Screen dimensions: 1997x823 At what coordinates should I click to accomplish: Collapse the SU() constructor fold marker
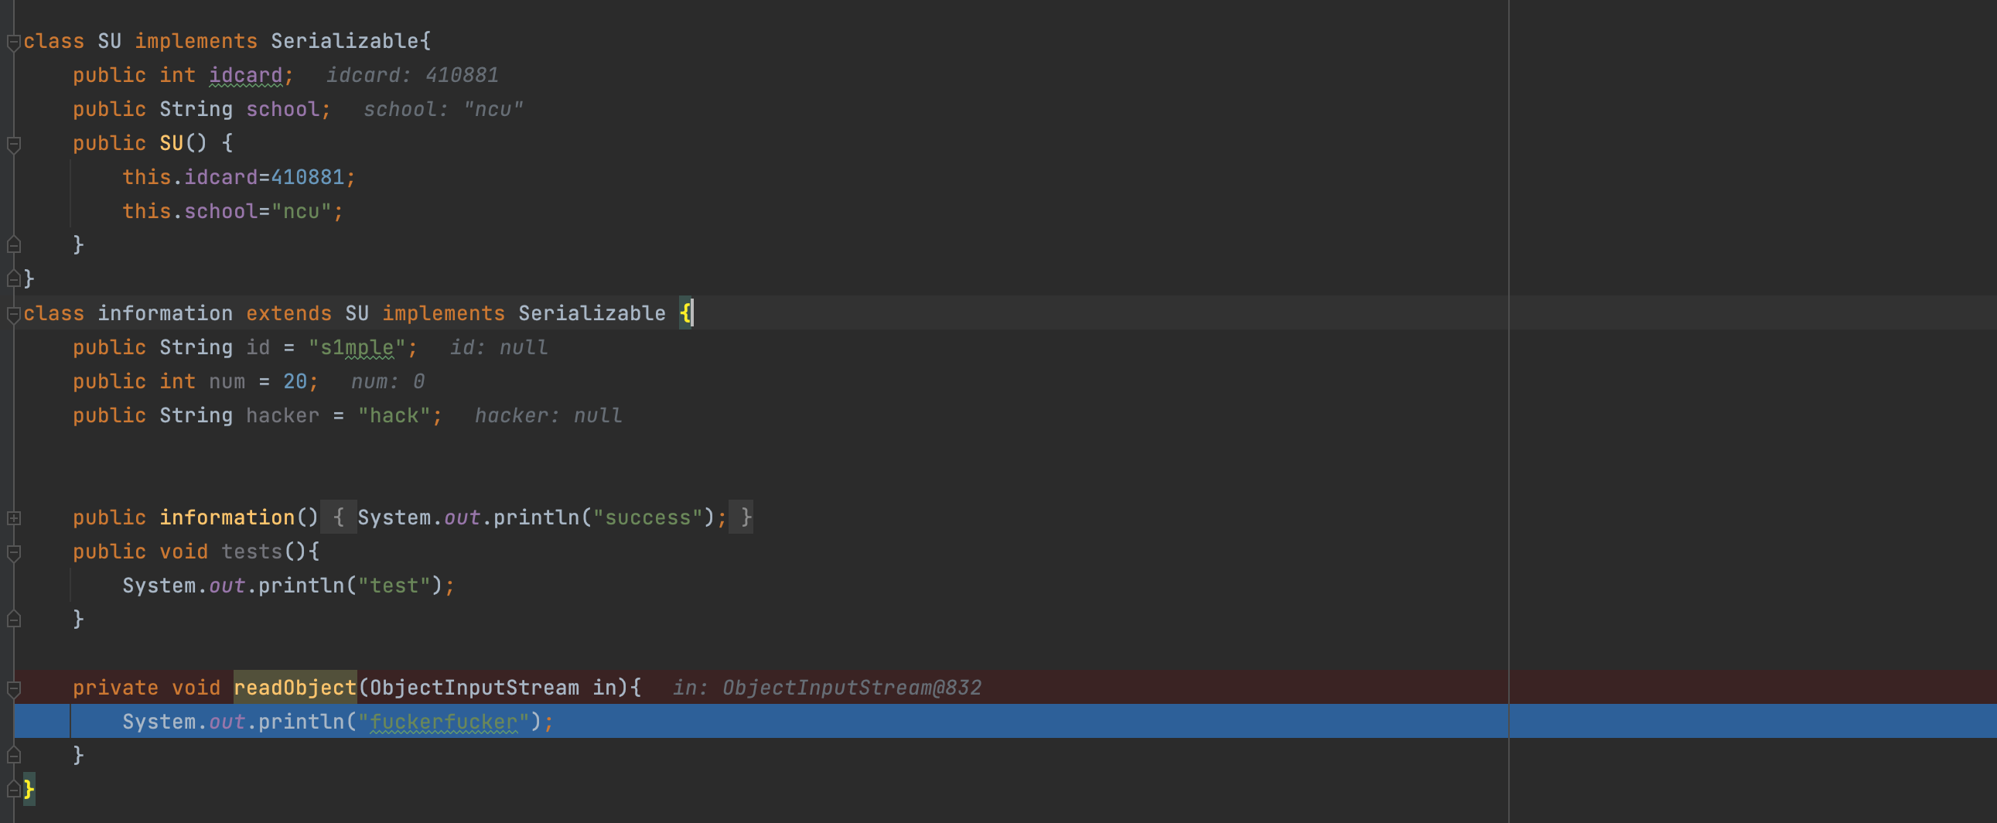pyautogui.click(x=13, y=144)
